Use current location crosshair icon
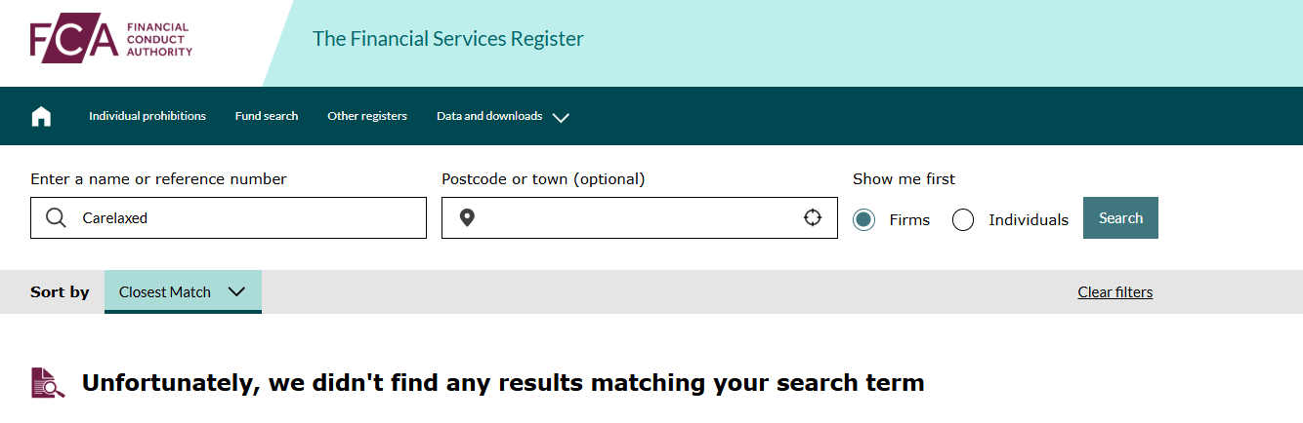The image size is (1303, 423). point(813,217)
